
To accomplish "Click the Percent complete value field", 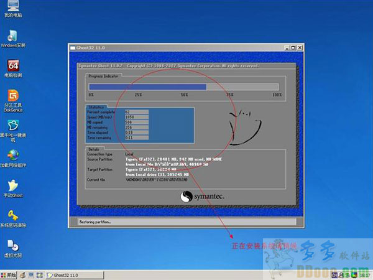I will (x=137, y=112).
